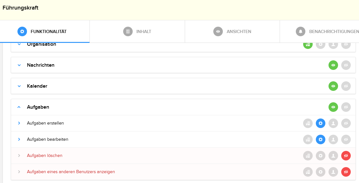Click the building icon on Aufgaben löschen row
Screen dimensions: 359x183
point(308,156)
